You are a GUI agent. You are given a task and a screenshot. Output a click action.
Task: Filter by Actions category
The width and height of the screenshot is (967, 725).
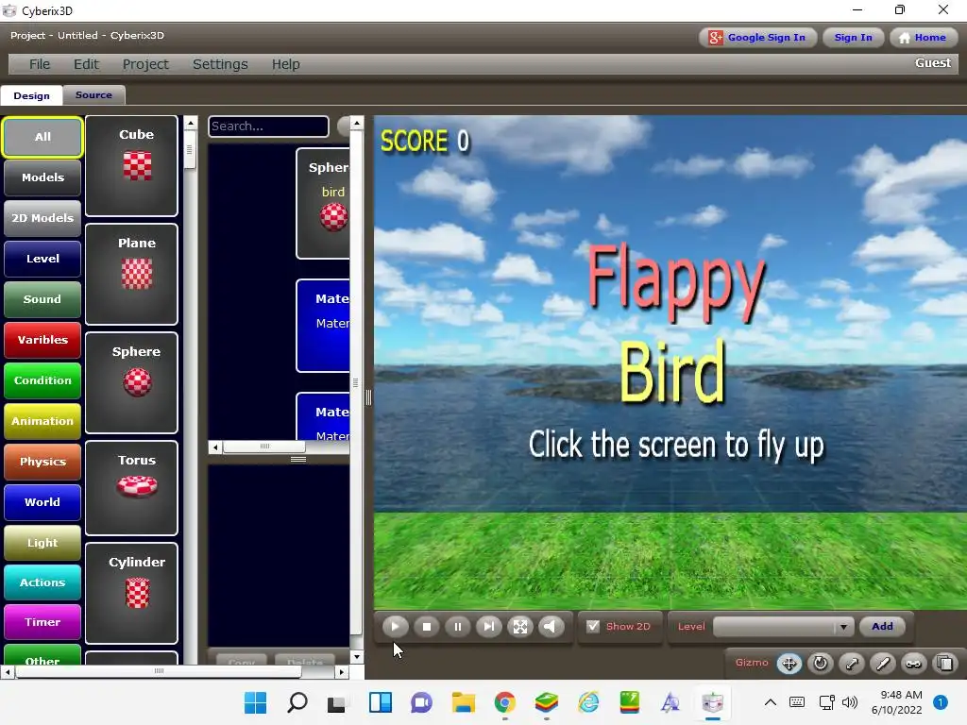tap(42, 582)
